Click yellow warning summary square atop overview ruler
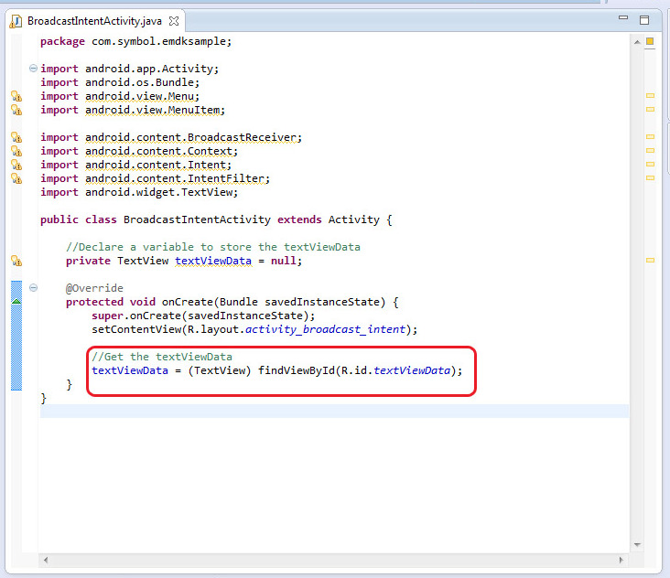The width and height of the screenshot is (670, 578). click(650, 41)
